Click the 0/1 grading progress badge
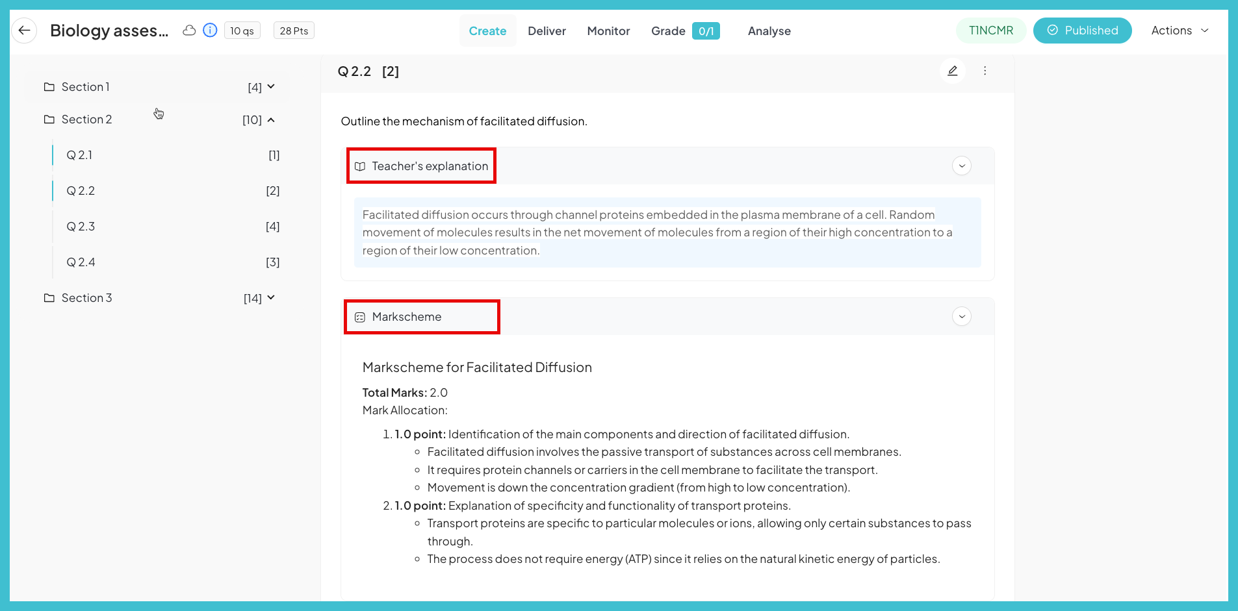Image resolution: width=1238 pixels, height=611 pixels. (x=707, y=31)
